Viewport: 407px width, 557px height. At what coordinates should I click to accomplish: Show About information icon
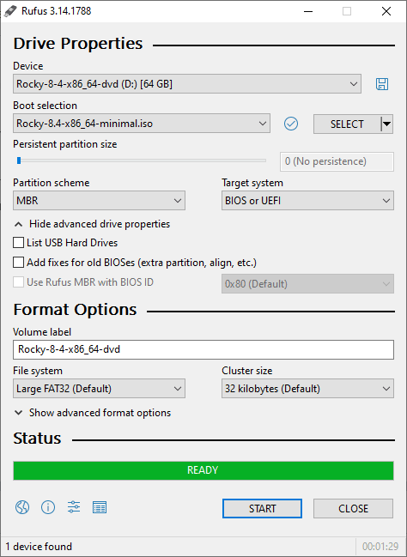click(48, 507)
